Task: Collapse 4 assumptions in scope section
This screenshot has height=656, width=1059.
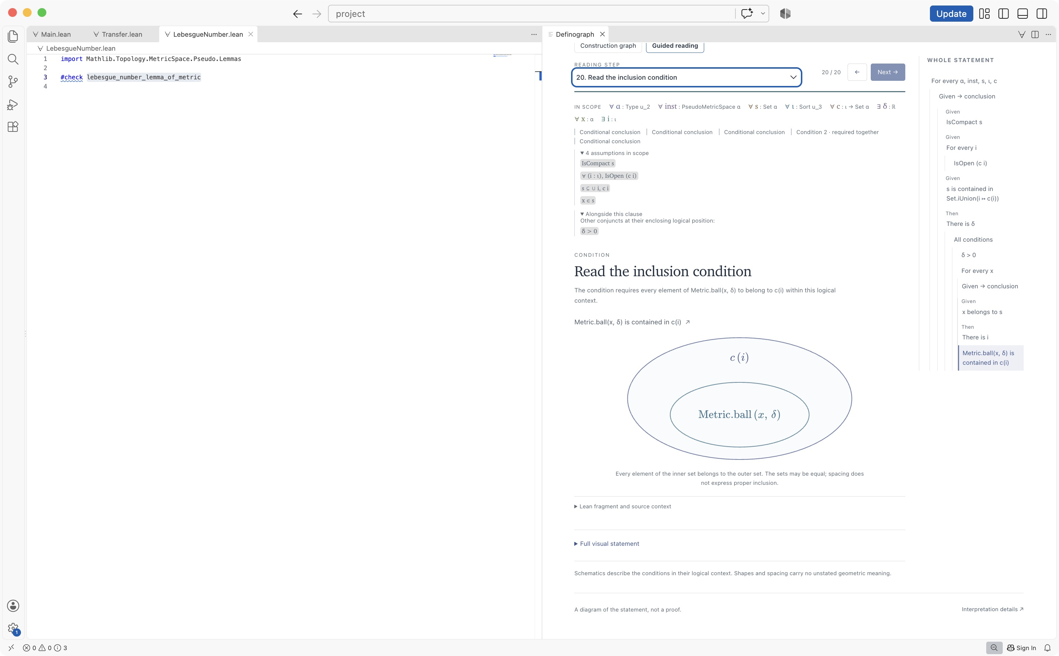Action: [x=614, y=153]
